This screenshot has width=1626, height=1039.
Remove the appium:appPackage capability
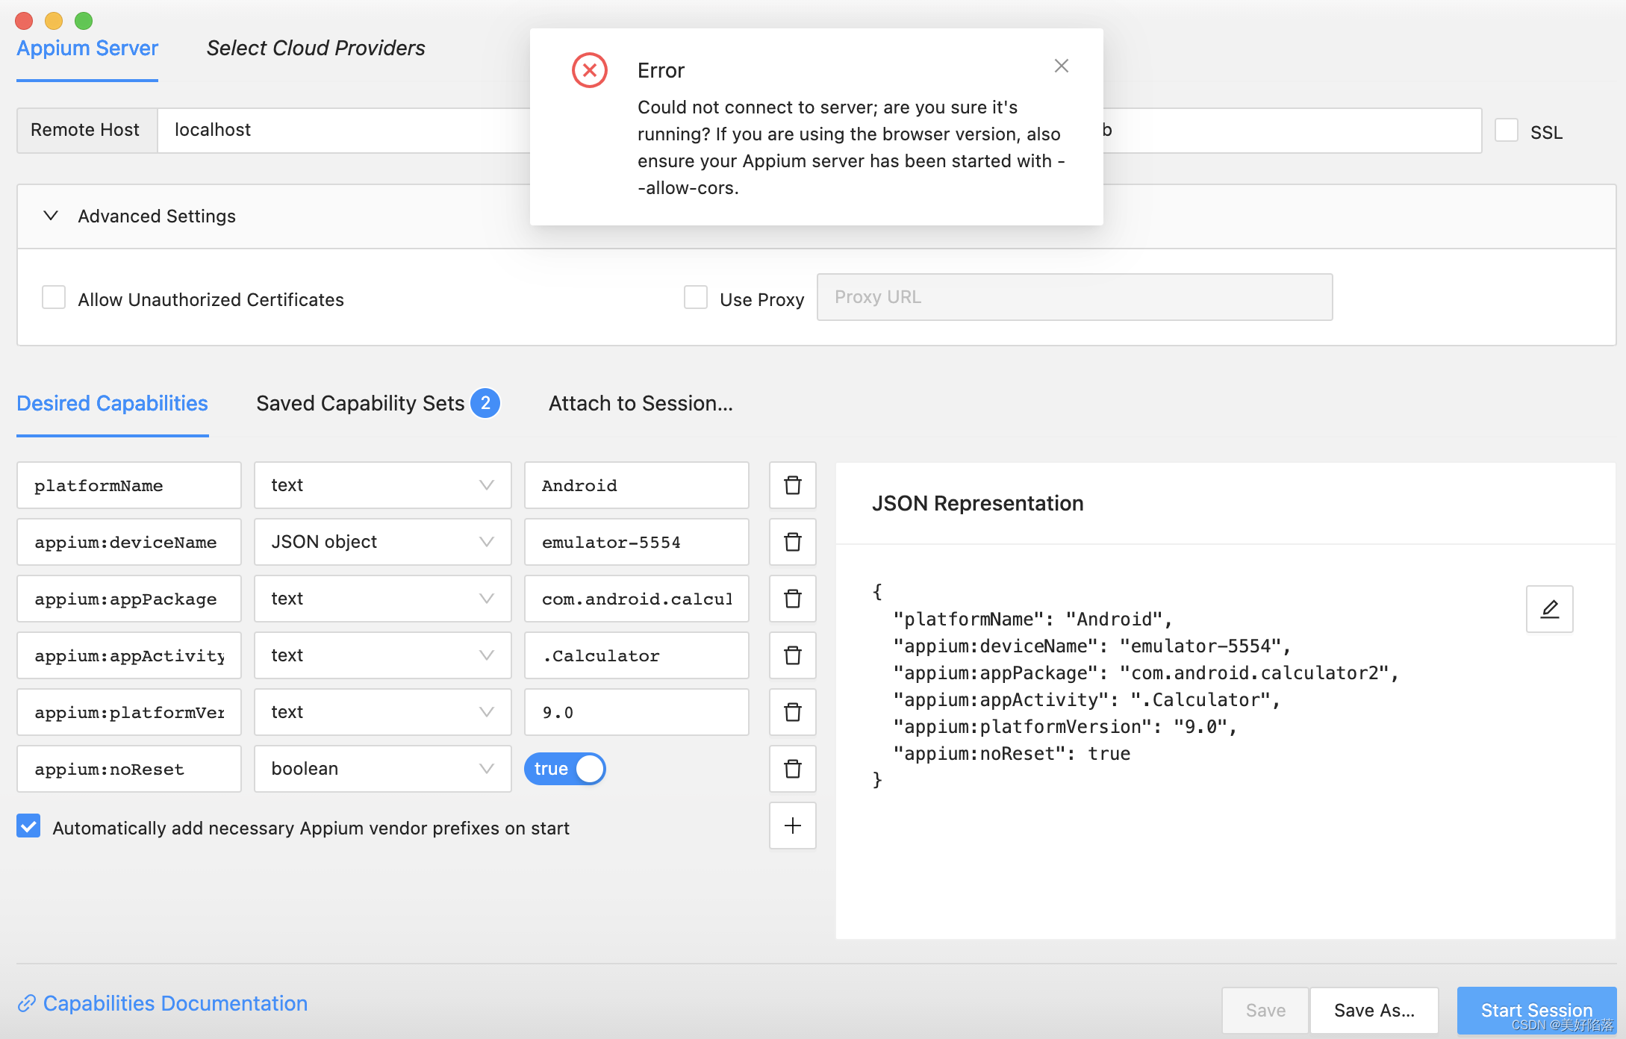pyautogui.click(x=792, y=599)
